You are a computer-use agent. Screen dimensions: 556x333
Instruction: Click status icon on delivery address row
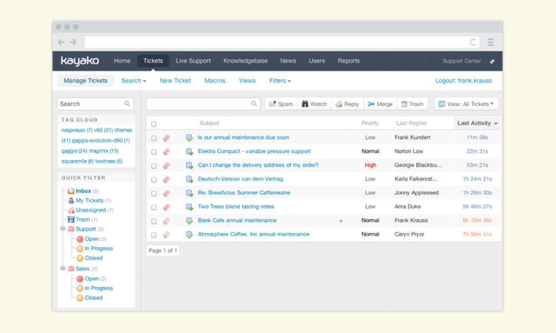(190, 165)
